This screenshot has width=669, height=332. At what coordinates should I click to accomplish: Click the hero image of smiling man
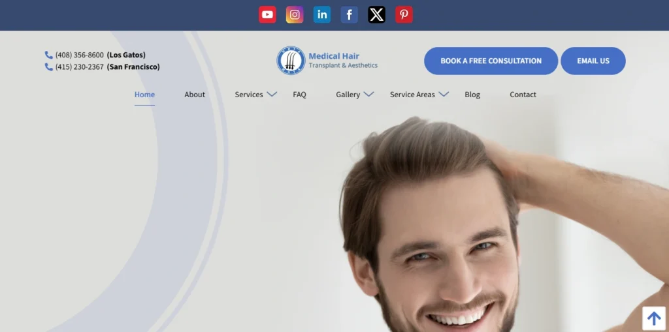click(x=504, y=224)
